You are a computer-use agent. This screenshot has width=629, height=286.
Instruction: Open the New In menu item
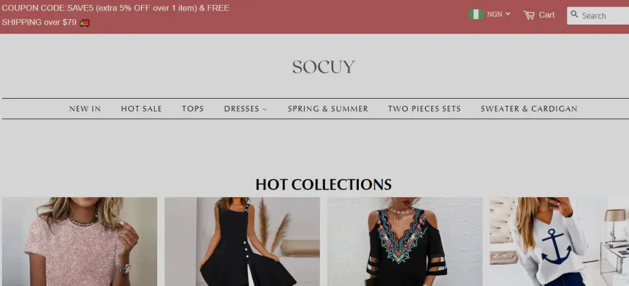pyautogui.click(x=85, y=109)
